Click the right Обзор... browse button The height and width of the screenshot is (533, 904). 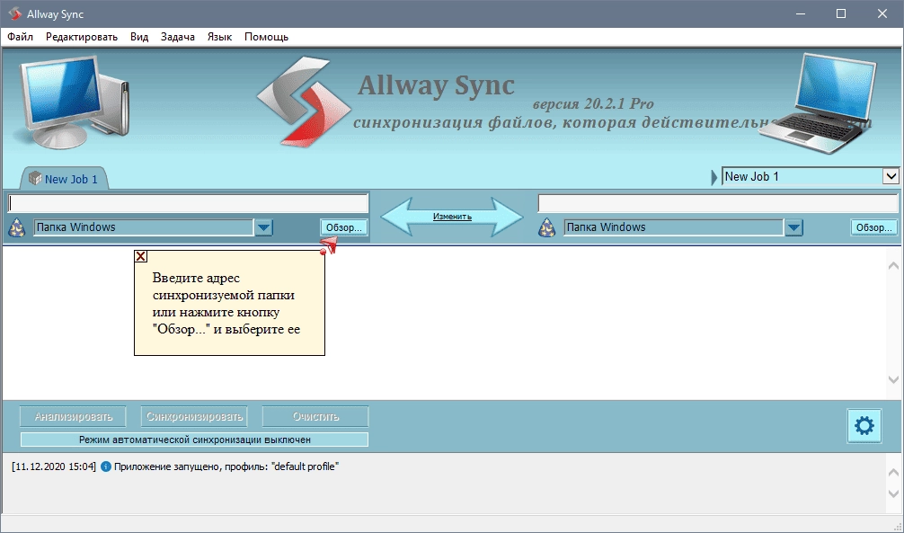(874, 227)
